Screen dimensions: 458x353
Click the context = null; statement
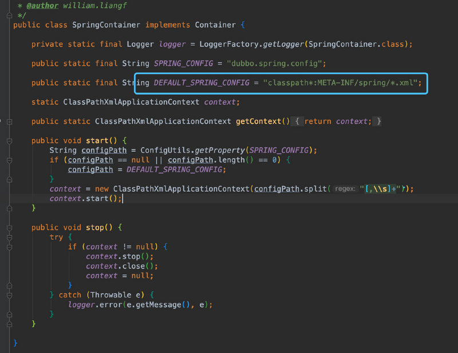[120, 275]
